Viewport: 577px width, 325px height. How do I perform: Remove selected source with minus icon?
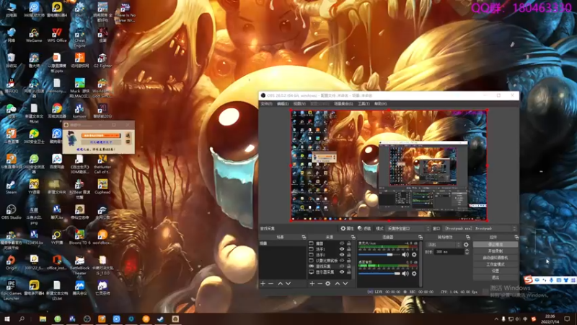pyautogui.click(x=320, y=283)
